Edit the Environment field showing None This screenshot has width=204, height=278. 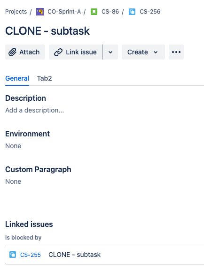pyautogui.click(x=13, y=146)
